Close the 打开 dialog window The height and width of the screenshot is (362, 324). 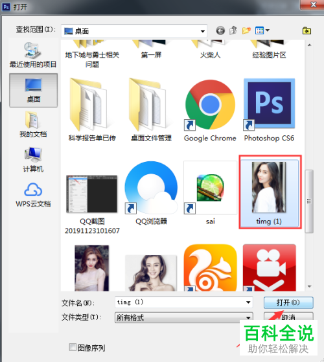314,5
